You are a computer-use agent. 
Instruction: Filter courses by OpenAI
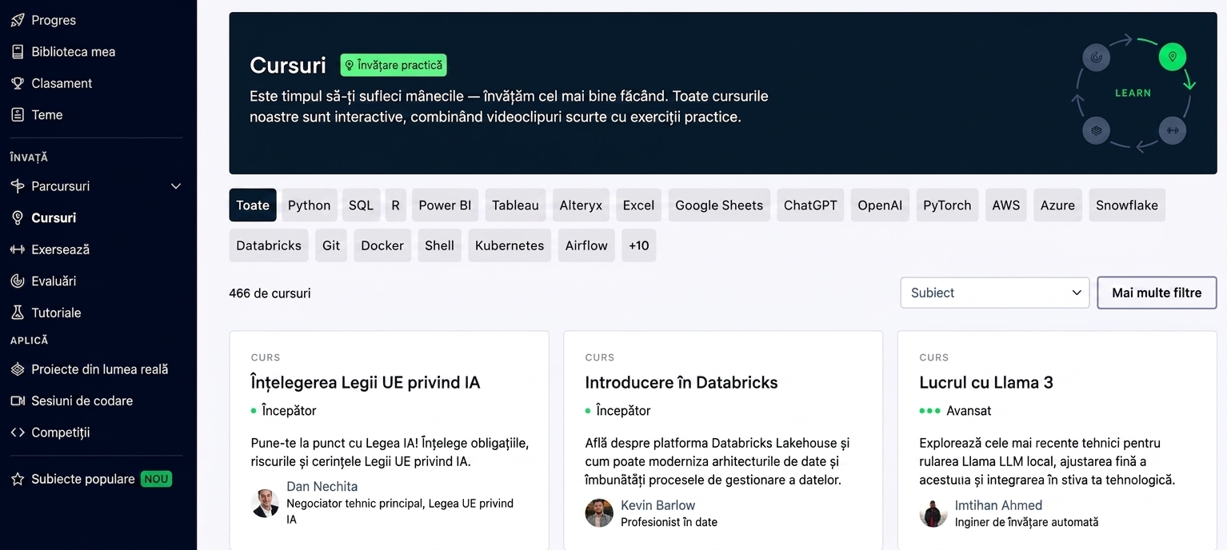click(880, 205)
